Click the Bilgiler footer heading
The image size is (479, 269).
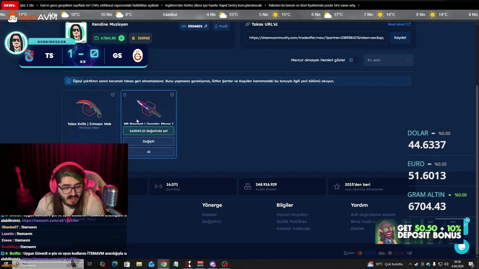285,205
